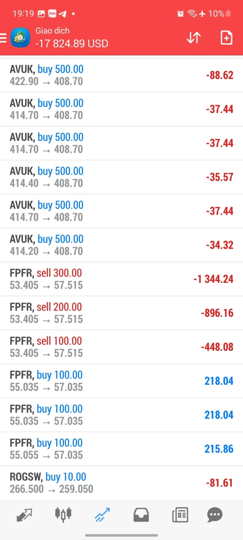This screenshot has height=540, width=243.
Task: Select the FPFR sell 200.00 position
Action: coord(122,313)
